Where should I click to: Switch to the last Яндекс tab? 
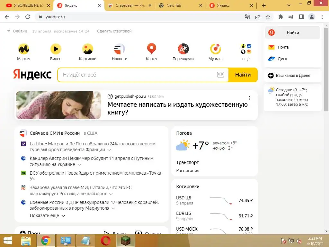pyautogui.click(x=231, y=5)
